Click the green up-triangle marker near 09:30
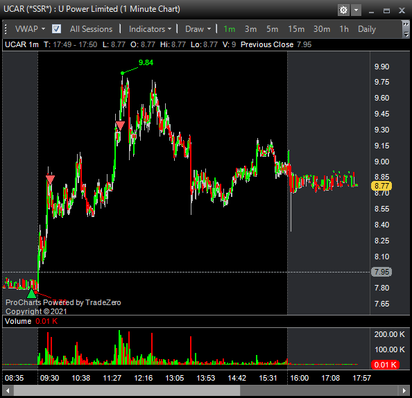 [31, 294]
